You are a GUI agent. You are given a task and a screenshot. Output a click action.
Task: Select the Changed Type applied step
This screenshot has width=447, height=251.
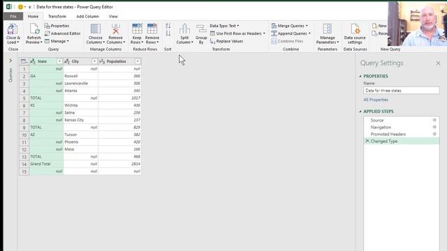[x=402, y=141]
